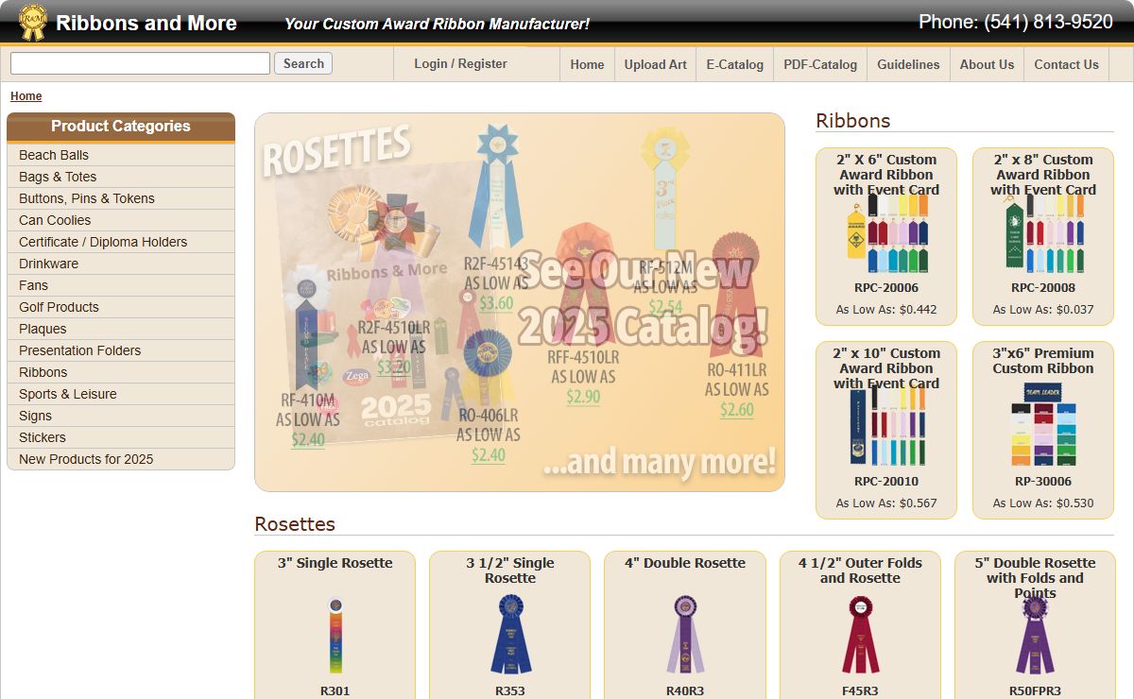Click the price 'As Low As: $0.530'
1134x699 pixels.
1043,503
